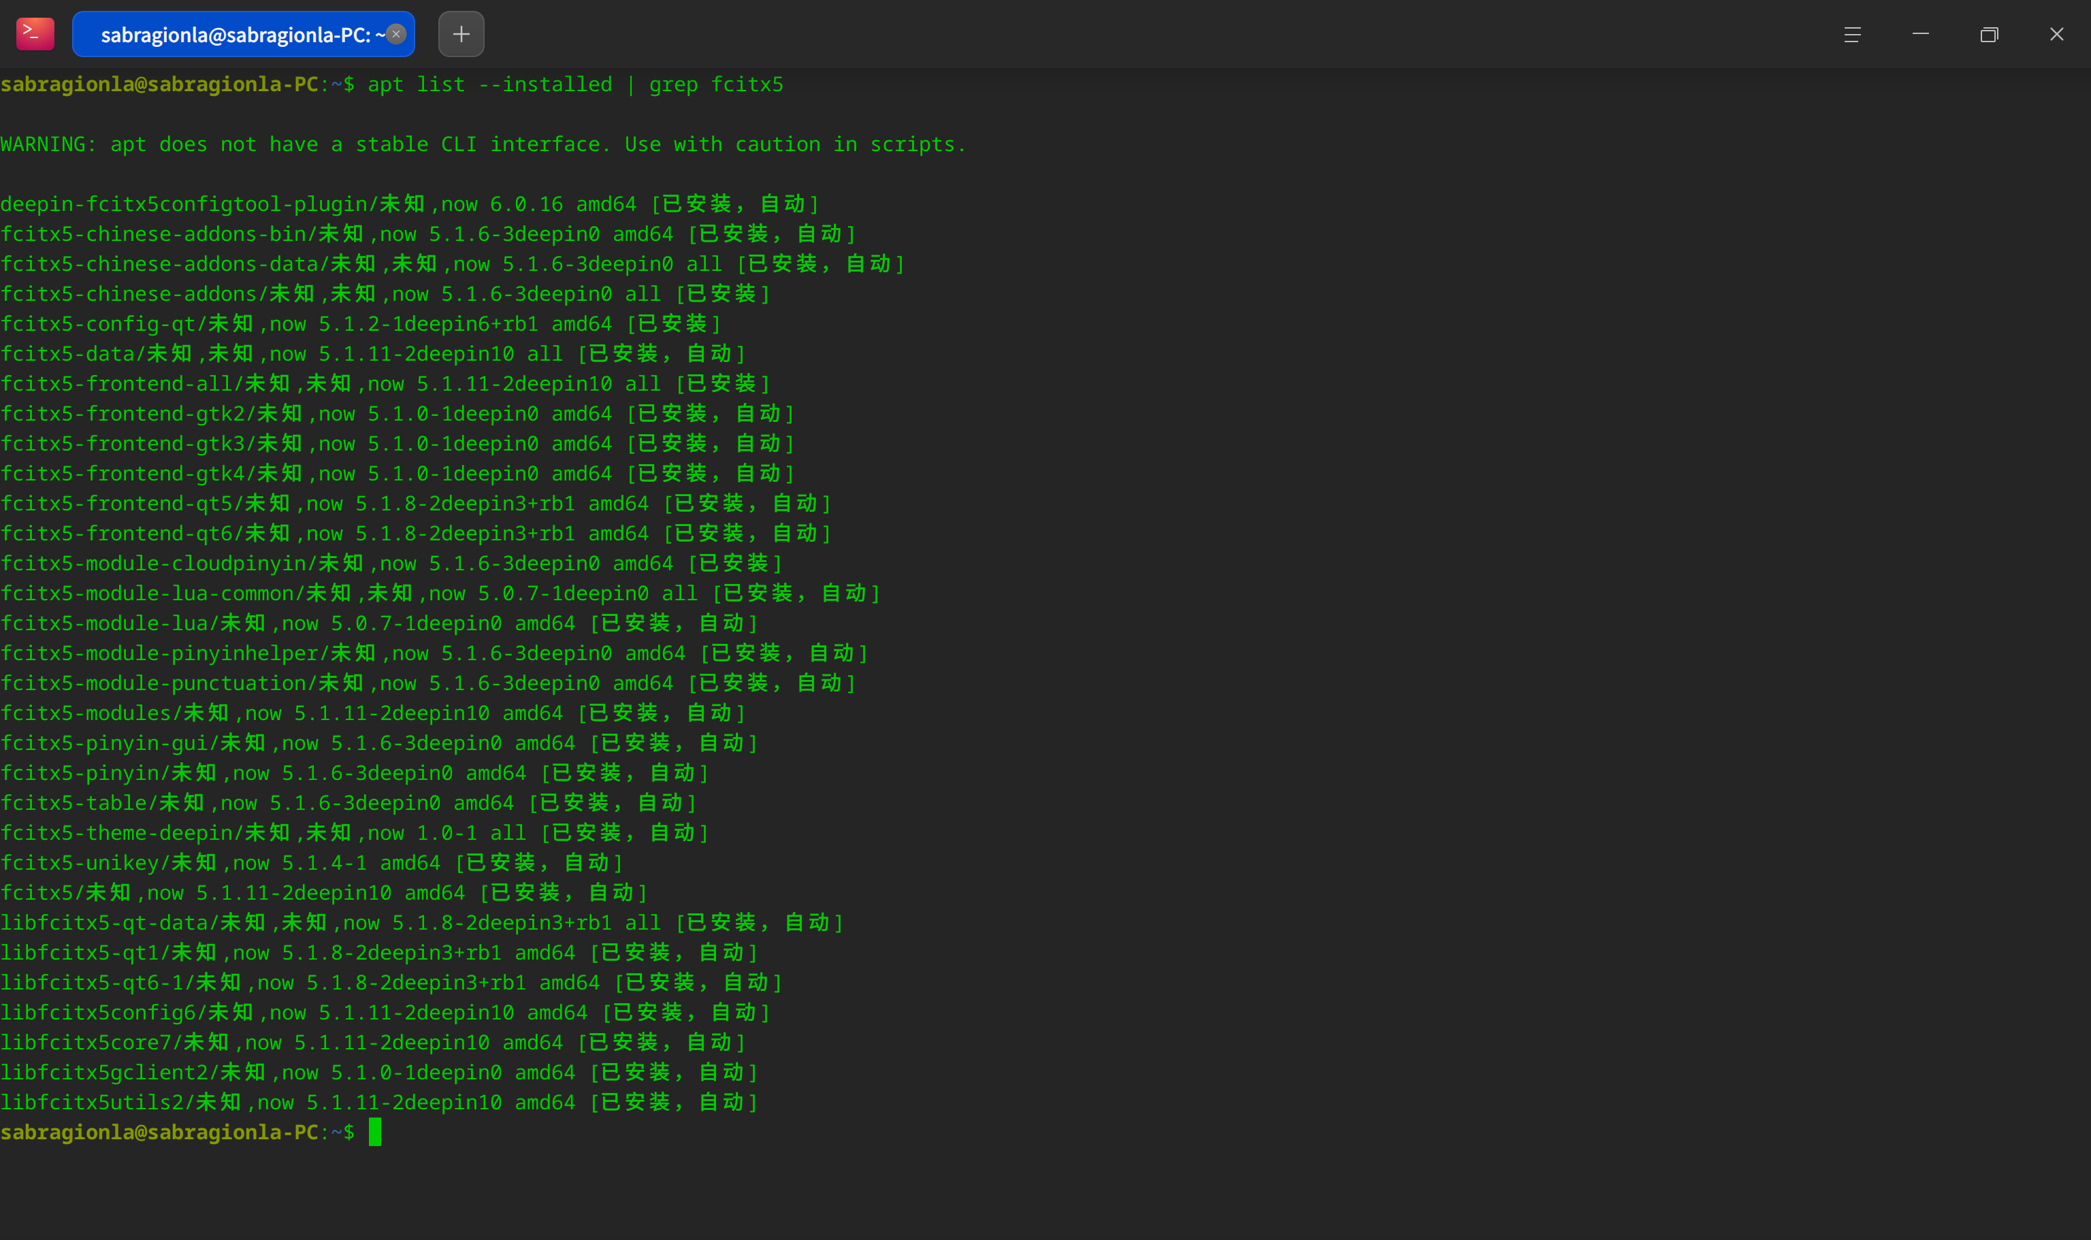Click the fcitx5-frontend-gtk2 line
Viewport: 2091px width, 1240px height.
click(397, 414)
